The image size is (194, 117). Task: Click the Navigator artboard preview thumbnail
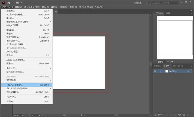[175, 38]
